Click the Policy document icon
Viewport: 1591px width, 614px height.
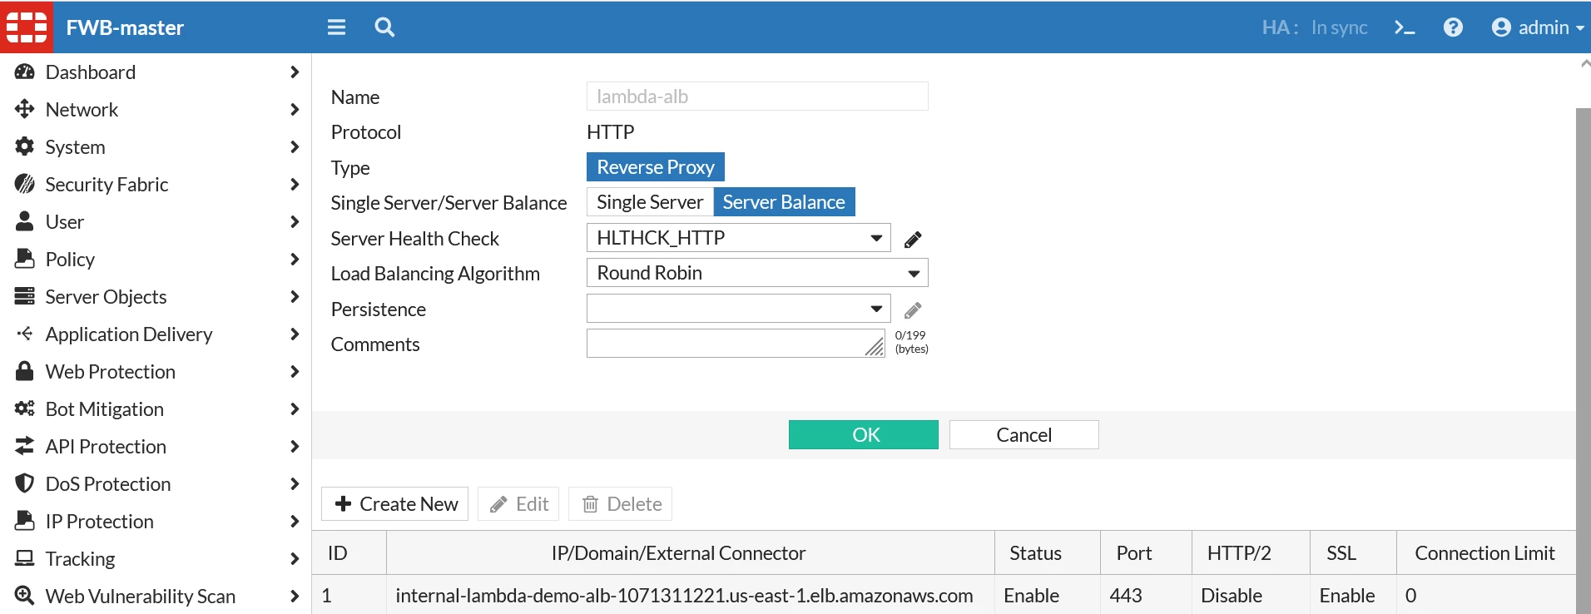click(x=25, y=259)
